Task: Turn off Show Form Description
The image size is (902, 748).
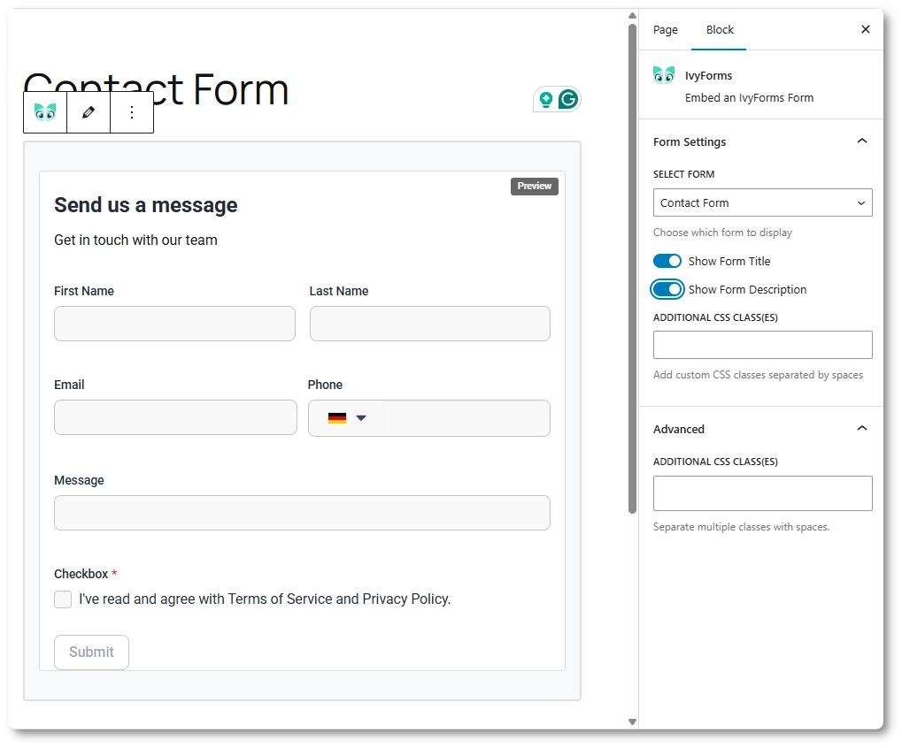Action: coord(667,289)
